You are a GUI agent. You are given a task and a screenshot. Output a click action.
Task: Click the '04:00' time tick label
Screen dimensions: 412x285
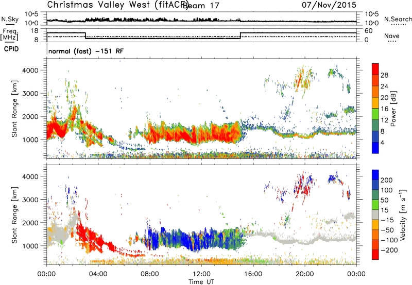click(98, 274)
